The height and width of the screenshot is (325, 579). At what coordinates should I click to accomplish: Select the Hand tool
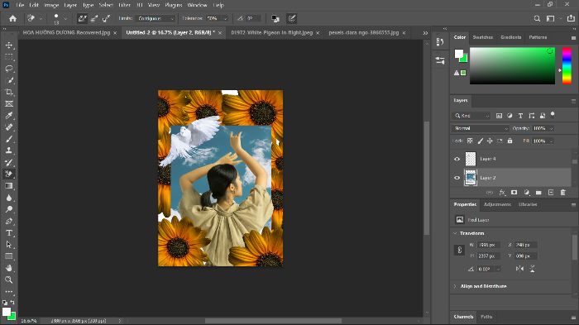pos(9,268)
